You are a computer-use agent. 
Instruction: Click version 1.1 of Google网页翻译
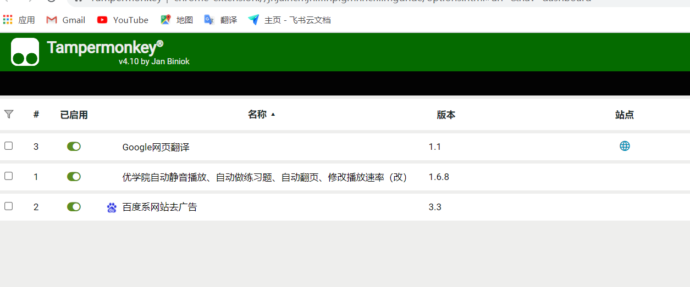coord(435,147)
